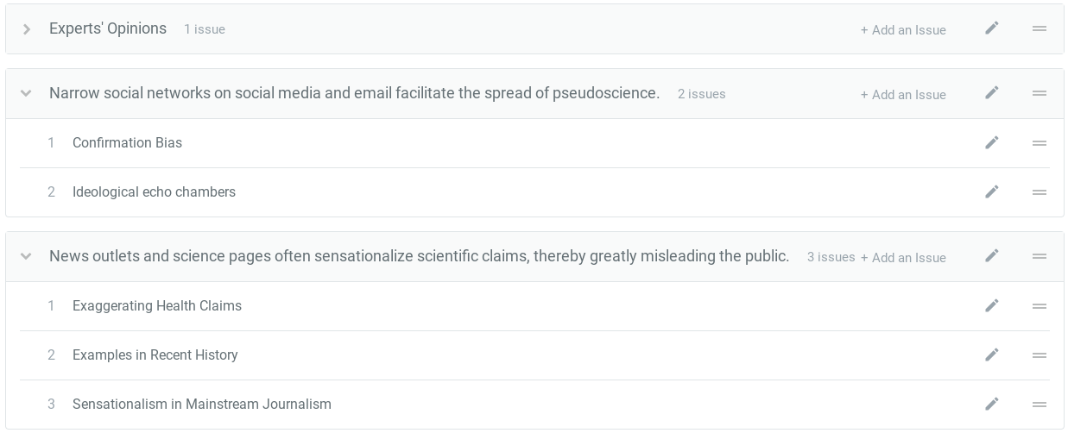Viewport: 1068px width, 433px height.
Task: Open the Ideological echo chambers issue
Action: coord(154,192)
